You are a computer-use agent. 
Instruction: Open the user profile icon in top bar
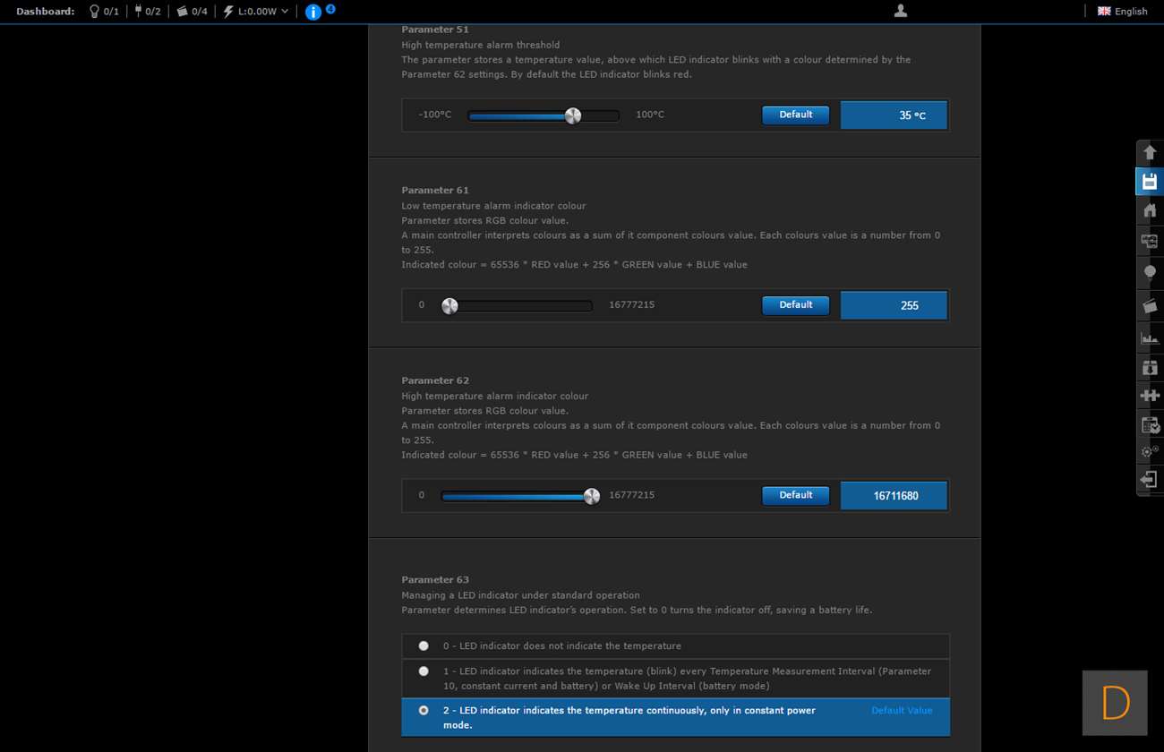901,11
